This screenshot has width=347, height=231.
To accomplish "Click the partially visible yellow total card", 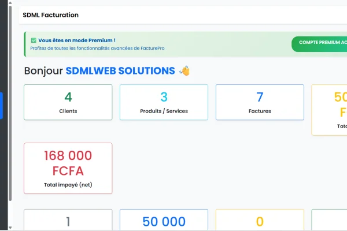I will [x=330, y=110].
